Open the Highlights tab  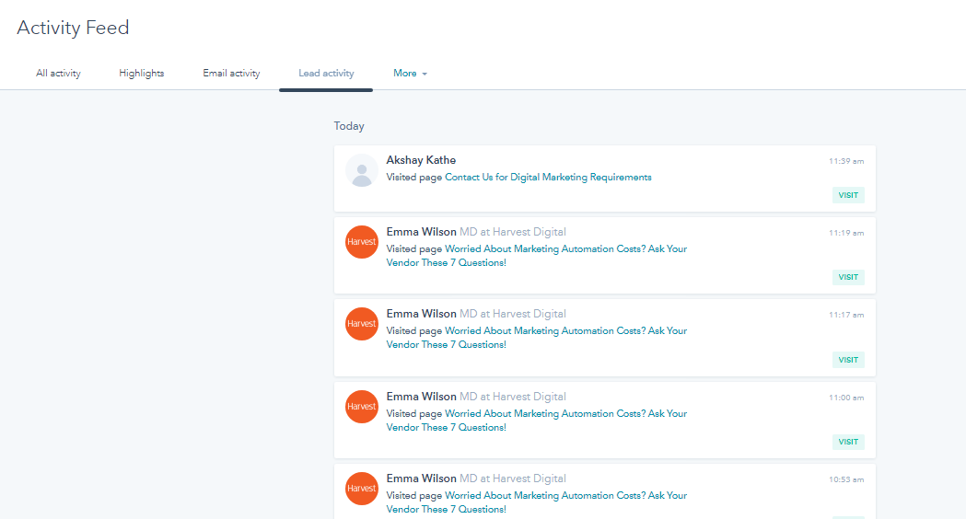[142, 74]
